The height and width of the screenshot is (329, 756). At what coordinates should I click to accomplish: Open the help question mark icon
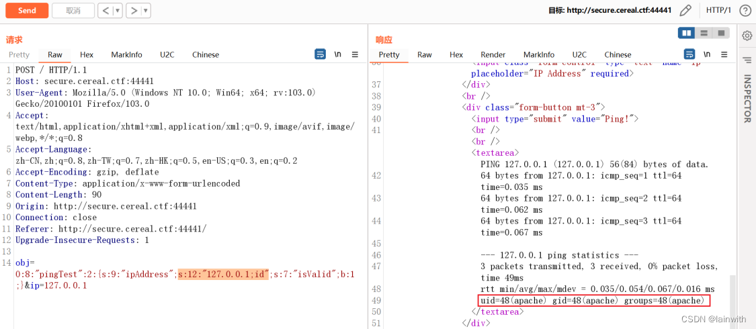tap(745, 11)
